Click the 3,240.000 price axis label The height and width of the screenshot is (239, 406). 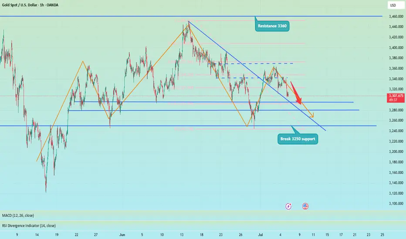point(396,131)
